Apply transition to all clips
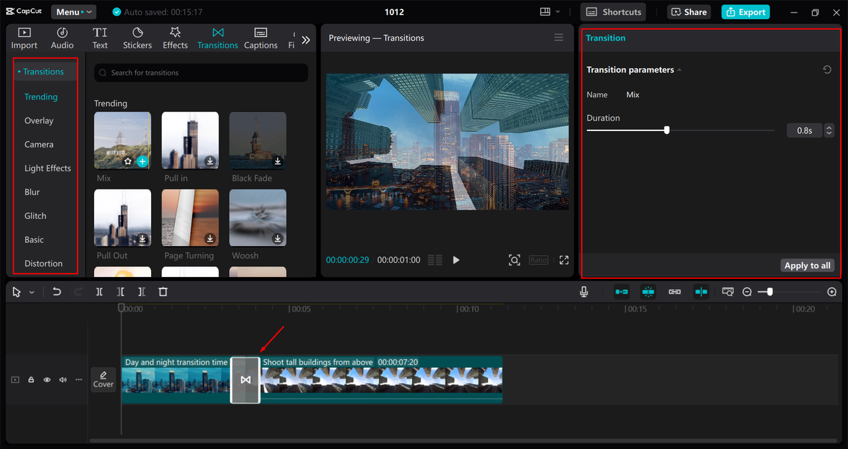The height and width of the screenshot is (449, 848). [807, 265]
